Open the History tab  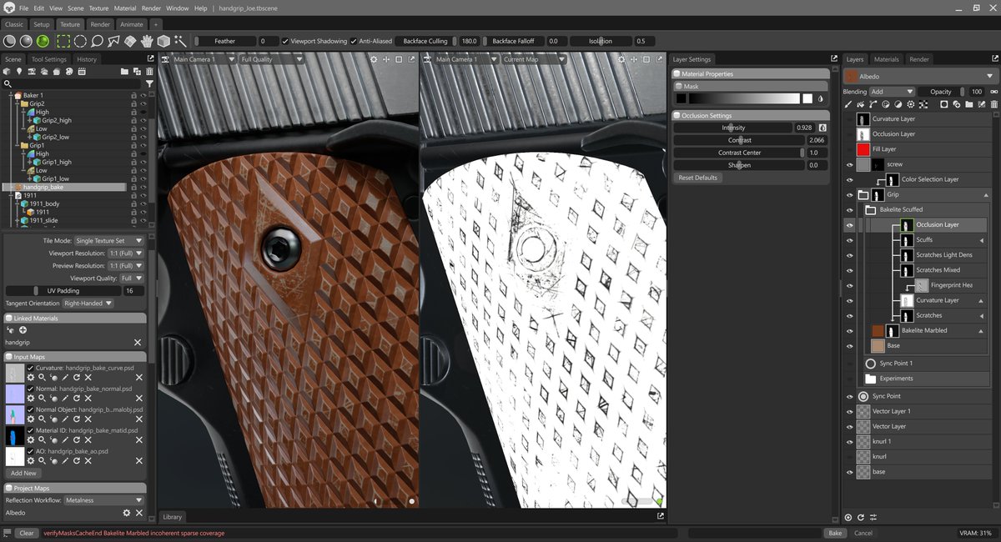tap(87, 59)
